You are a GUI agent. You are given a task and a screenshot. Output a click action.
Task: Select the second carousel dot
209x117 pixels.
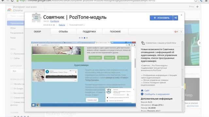(82, 38)
